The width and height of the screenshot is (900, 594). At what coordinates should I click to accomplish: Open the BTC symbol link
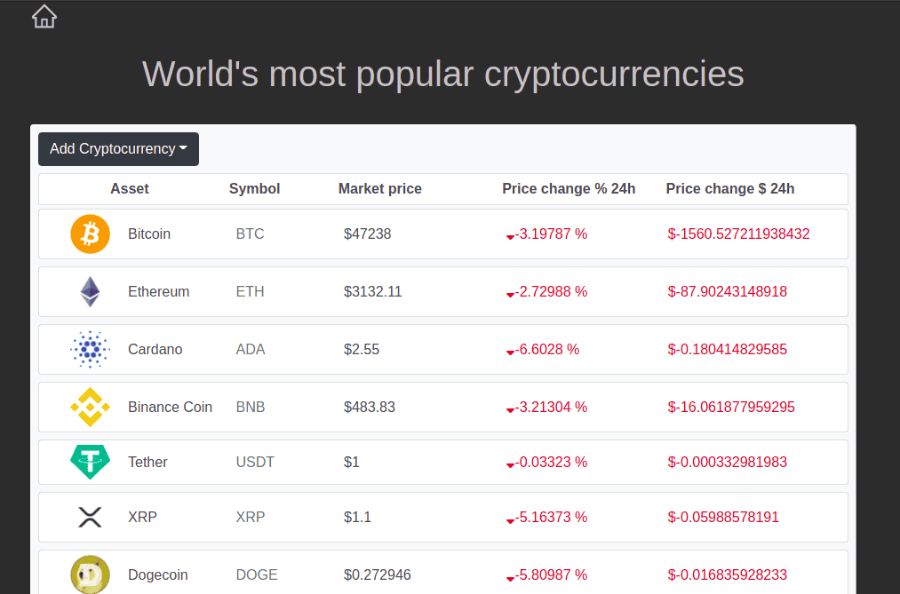tap(250, 234)
